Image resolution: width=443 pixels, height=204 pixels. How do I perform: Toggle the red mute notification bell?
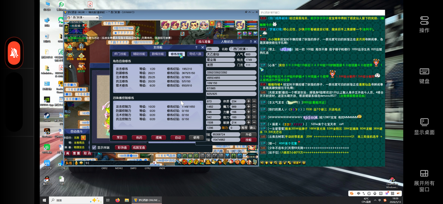point(14,53)
